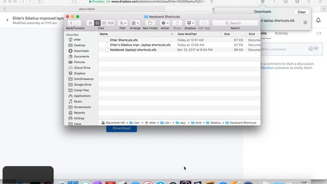Sort files by Date Modified column
This screenshot has width=327, height=184.
click(198, 34)
